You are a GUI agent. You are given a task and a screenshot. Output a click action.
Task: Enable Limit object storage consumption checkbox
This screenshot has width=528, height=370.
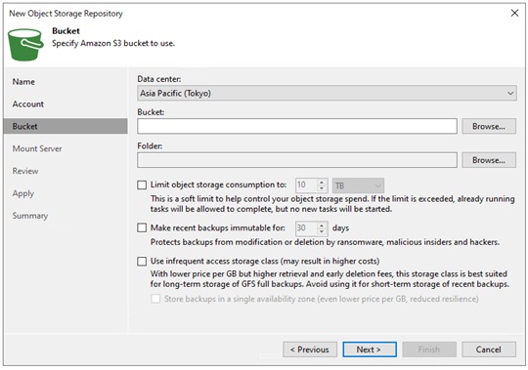pyautogui.click(x=142, y=185)
